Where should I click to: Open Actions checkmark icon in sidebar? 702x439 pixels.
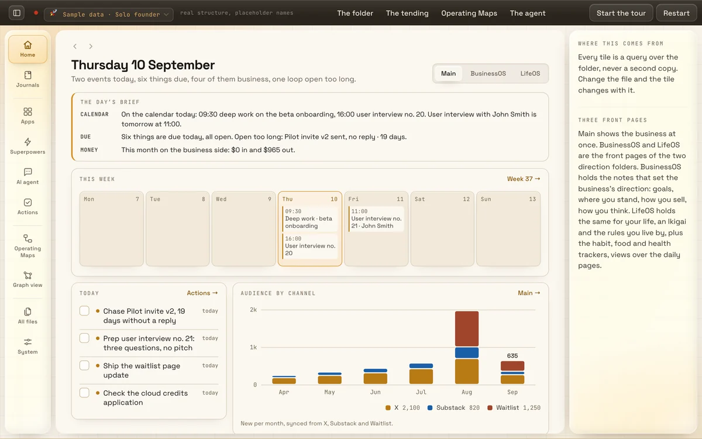click(27, 207)
